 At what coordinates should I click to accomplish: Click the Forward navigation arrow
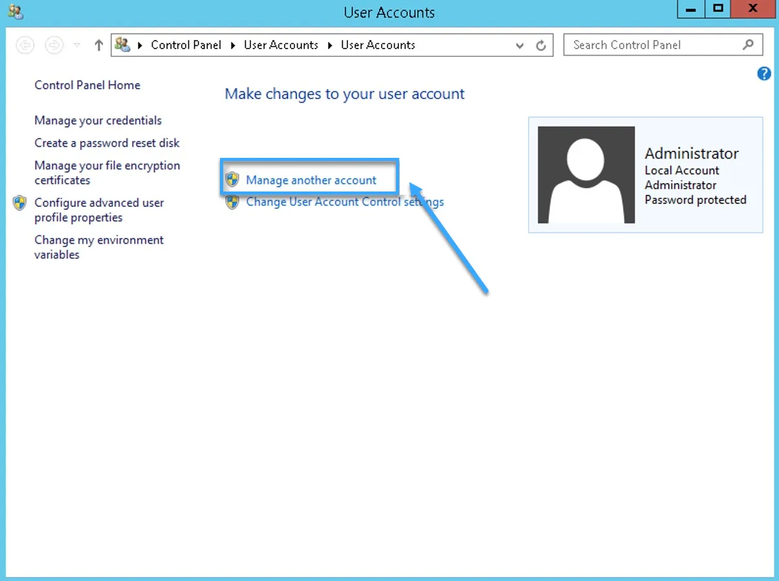click(54, 45)
